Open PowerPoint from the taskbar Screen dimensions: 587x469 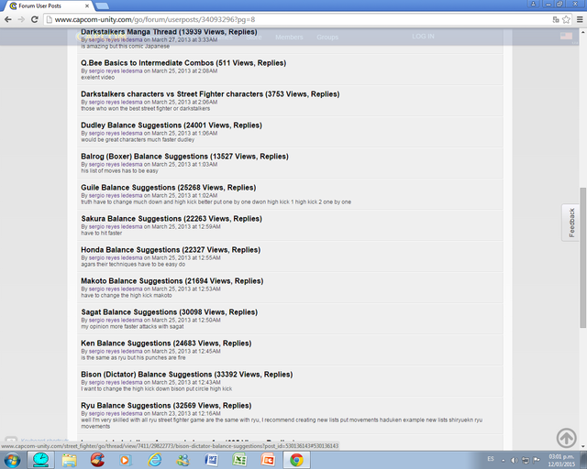click(x=268, y=460)
